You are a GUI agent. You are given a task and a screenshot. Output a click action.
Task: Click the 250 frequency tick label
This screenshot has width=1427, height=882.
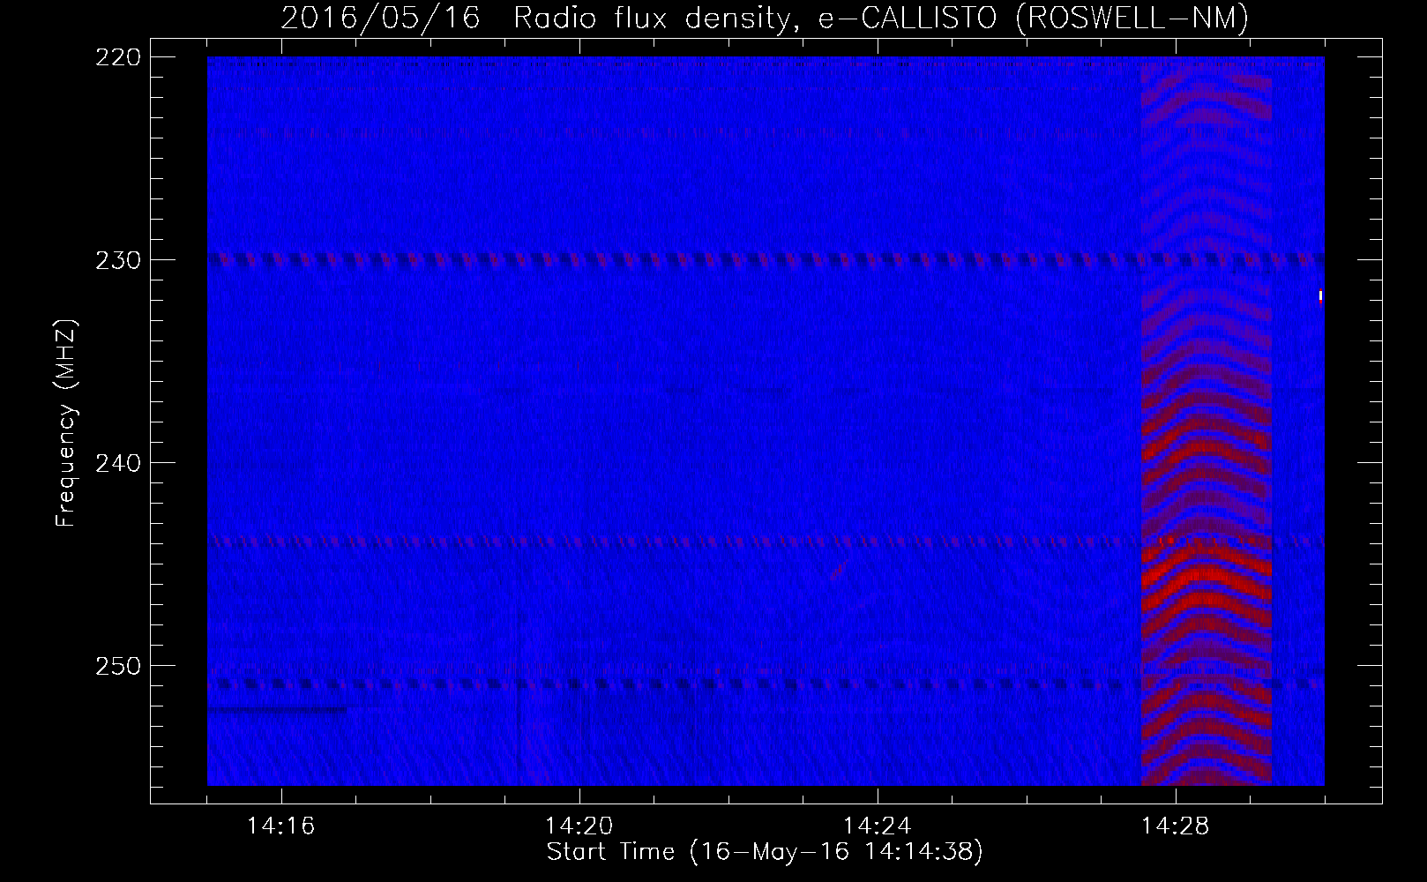pyautogui.click(x=118, y=666)
